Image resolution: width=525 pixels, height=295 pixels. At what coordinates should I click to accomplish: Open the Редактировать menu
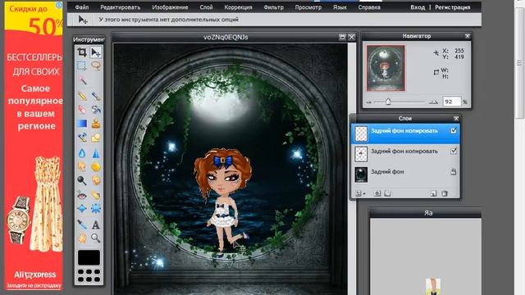tap(121, 7)
